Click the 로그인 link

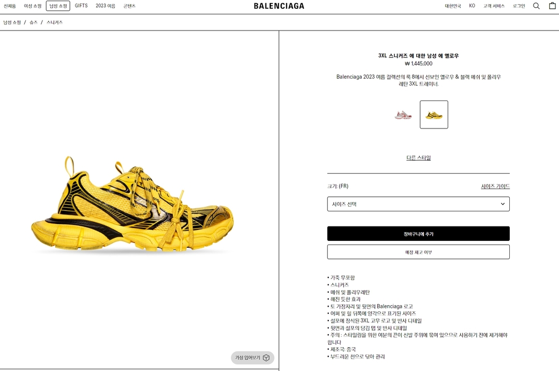pos(519,6)
